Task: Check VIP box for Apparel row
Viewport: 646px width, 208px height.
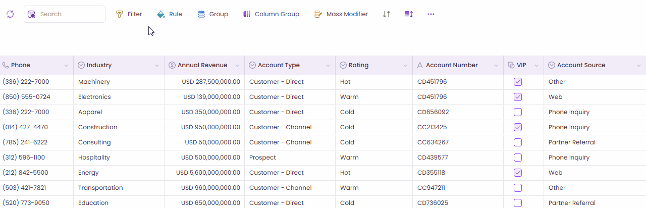Action: (518, 112)
